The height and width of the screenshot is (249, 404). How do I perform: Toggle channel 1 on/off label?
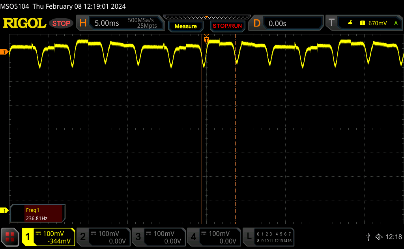click(x=28, y=237)
